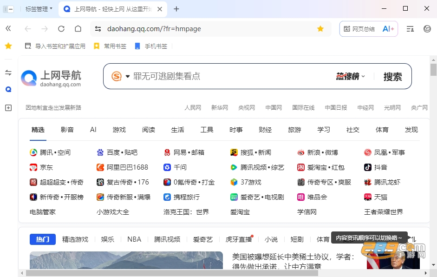Switch to the AI category tab
The height and width of the screenshot is (277, 437).
(93, 130)
